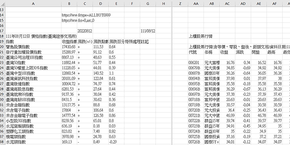Select the 漲跌點數 header cell

pyautogui.click(x=101, y=41)
